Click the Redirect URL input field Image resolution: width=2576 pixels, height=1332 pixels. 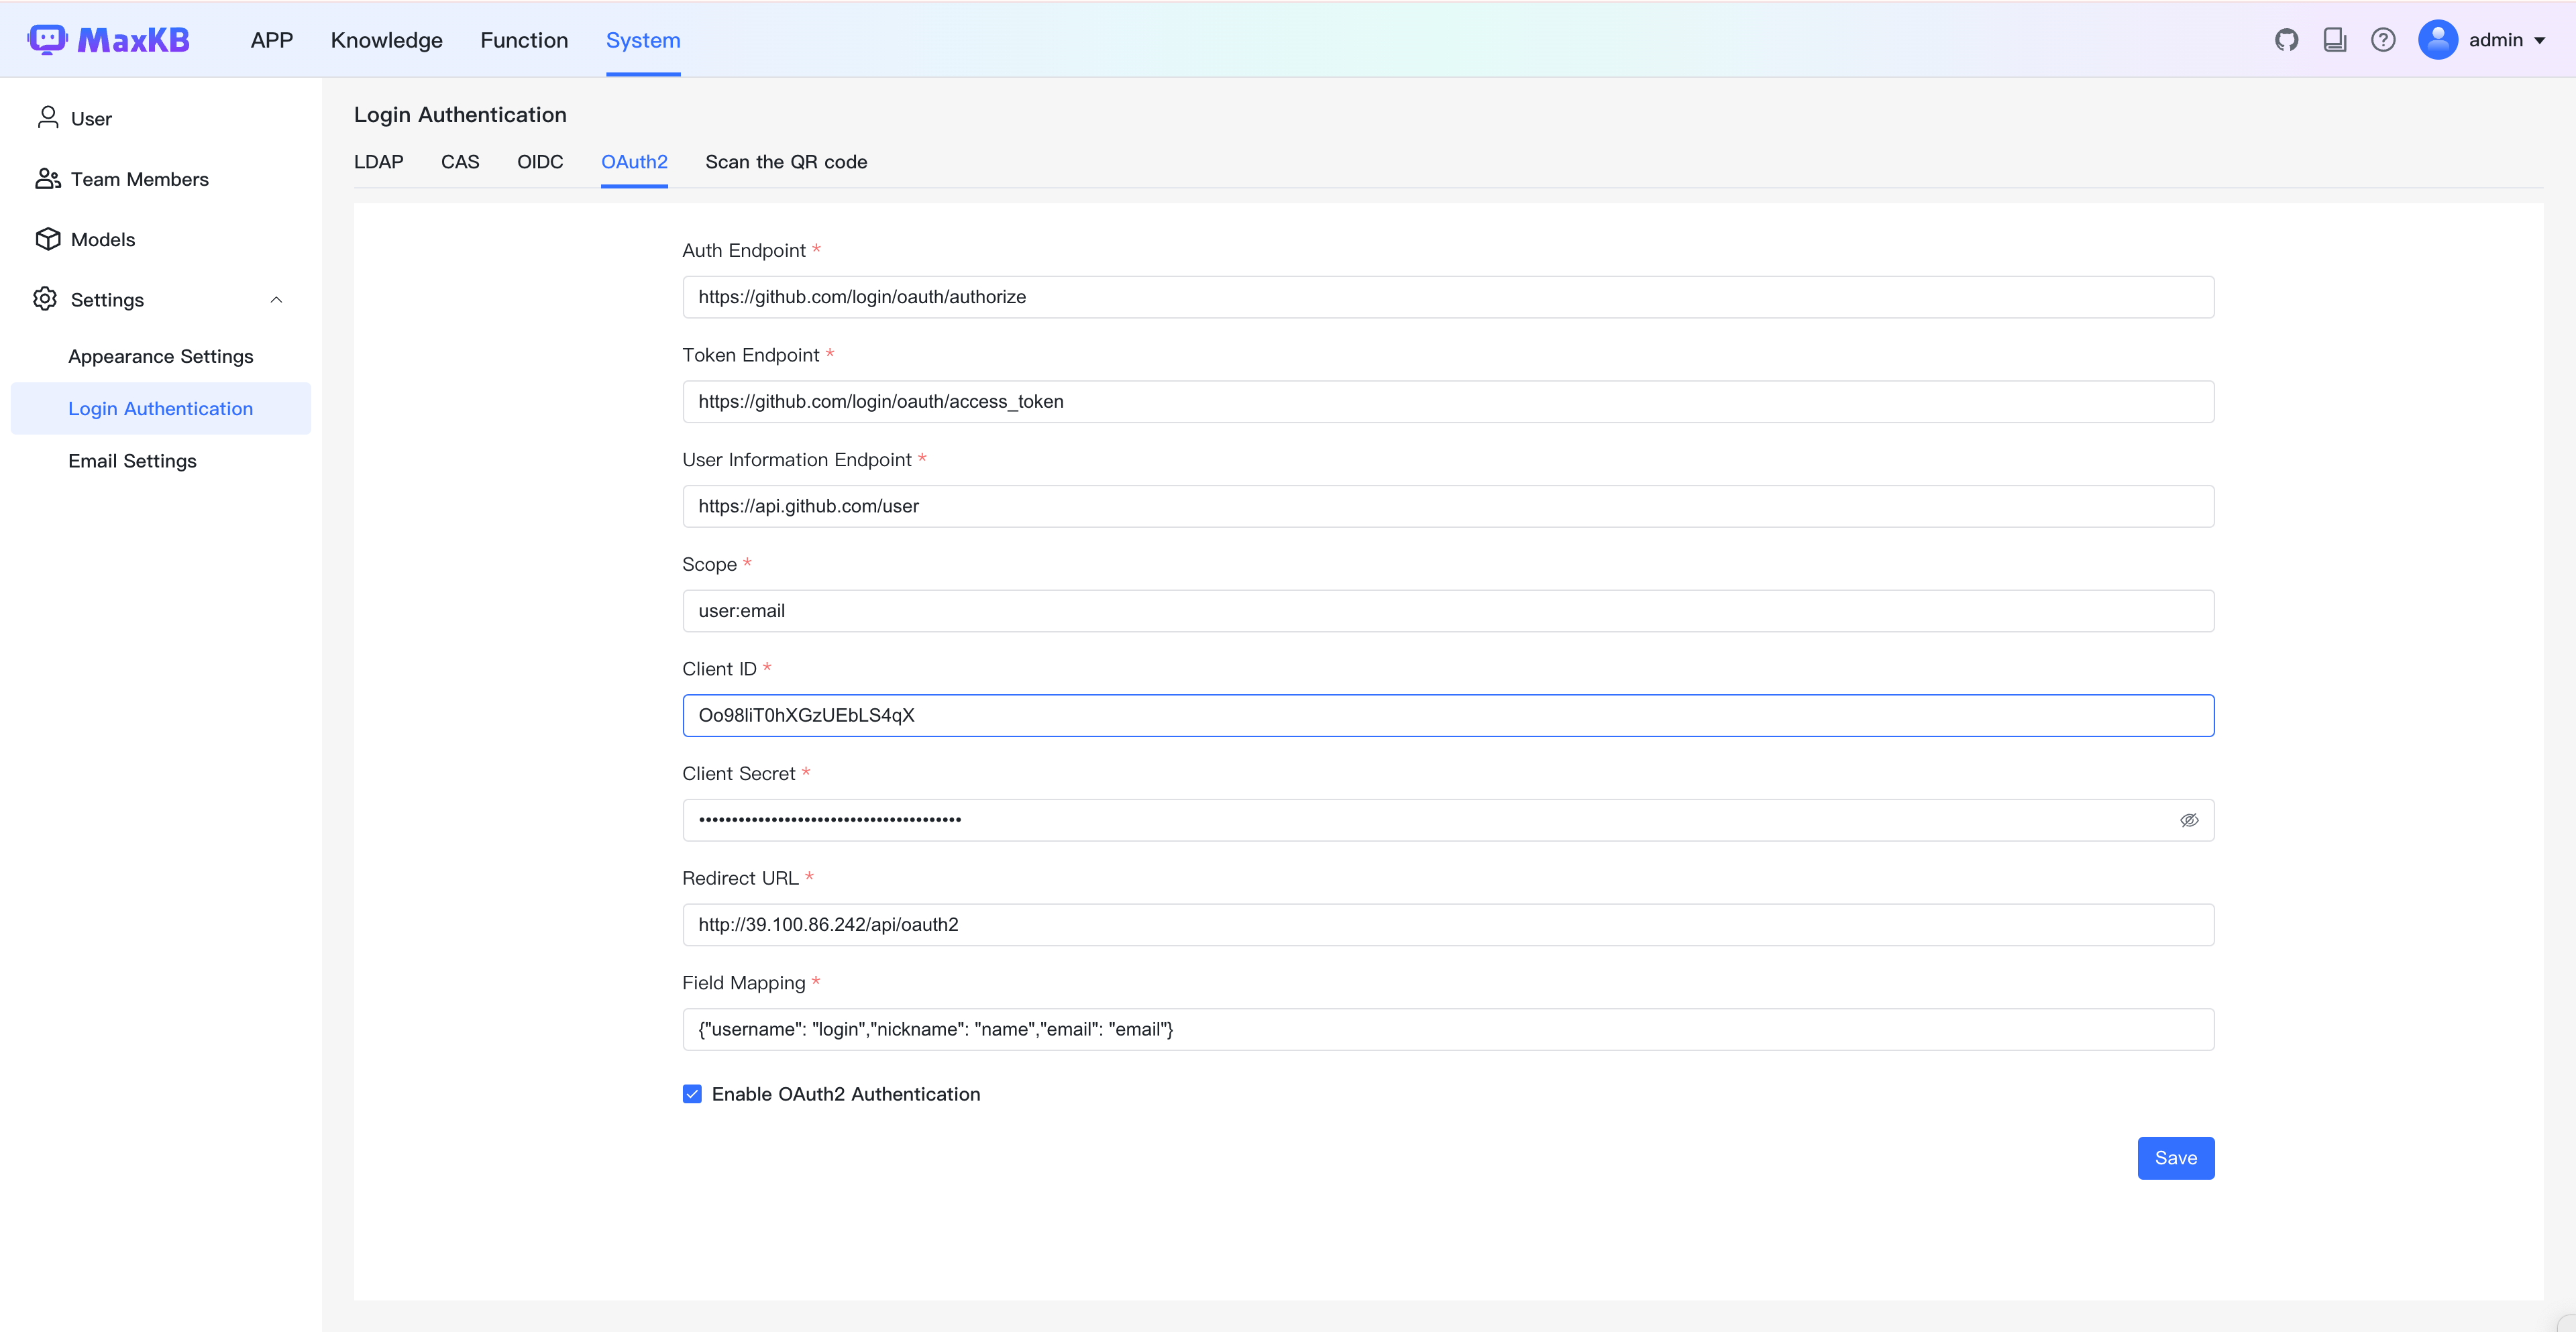pyautogui.click(x=1448, y=925)
